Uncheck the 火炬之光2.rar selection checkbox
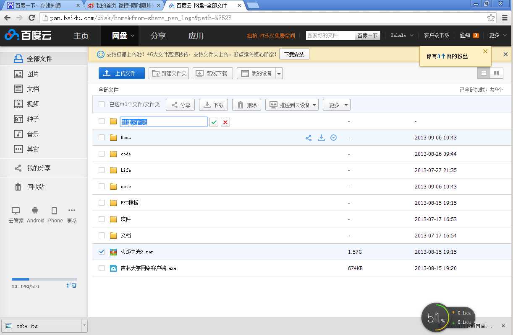 [x=101, y=252]
